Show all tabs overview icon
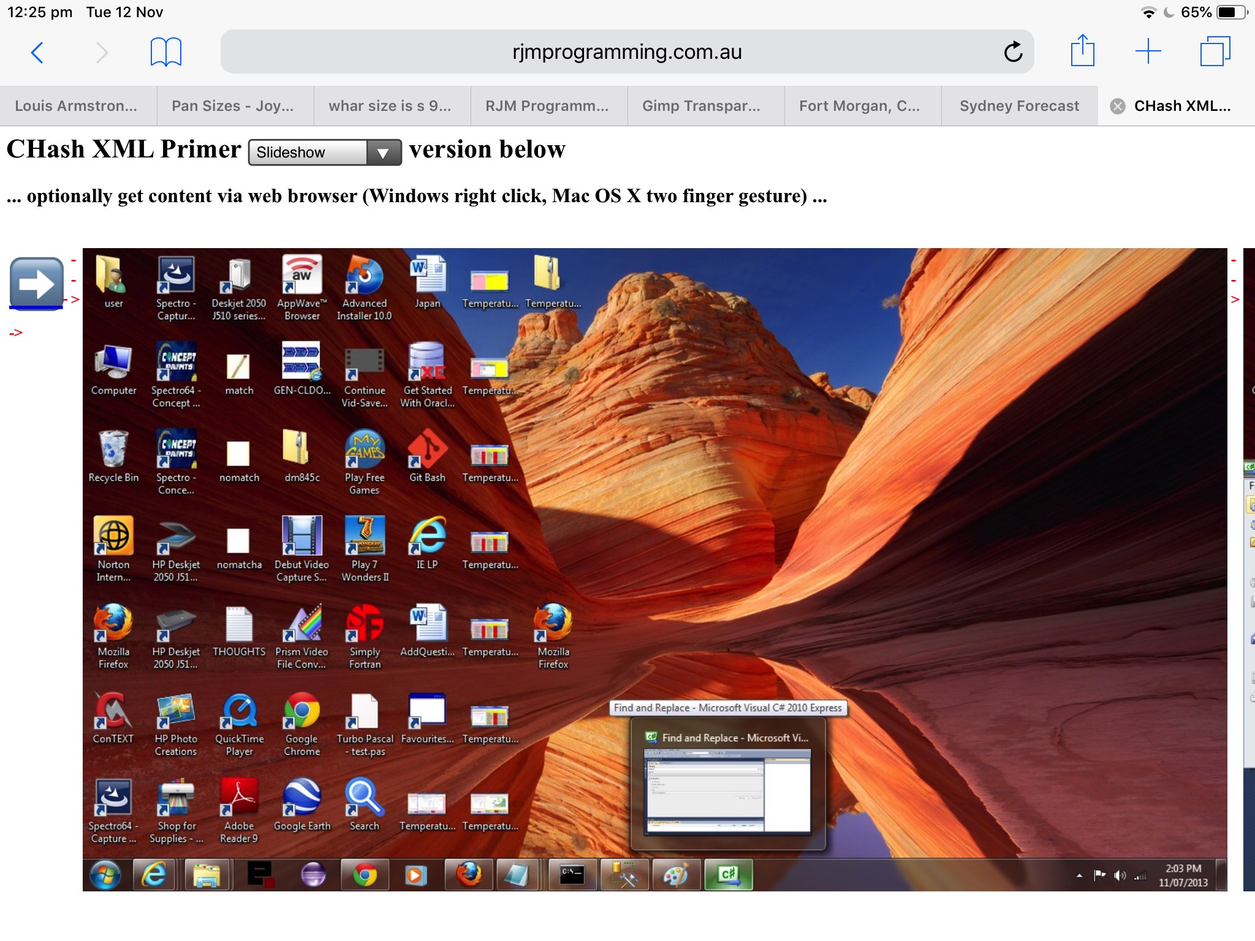The height and width of the screenshot is (941, 1255). coord(1215,51)
